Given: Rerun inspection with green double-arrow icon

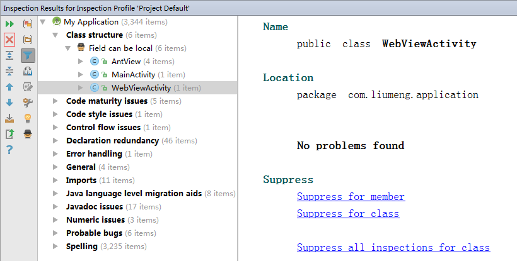Looking at the screenshot, I should 9,24.
